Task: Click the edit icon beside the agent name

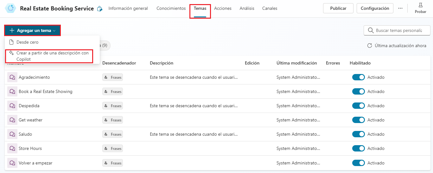Action: 99,9
